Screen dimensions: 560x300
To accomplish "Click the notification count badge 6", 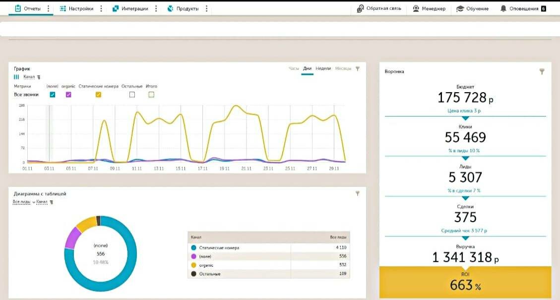I will [x=544, y=8].
